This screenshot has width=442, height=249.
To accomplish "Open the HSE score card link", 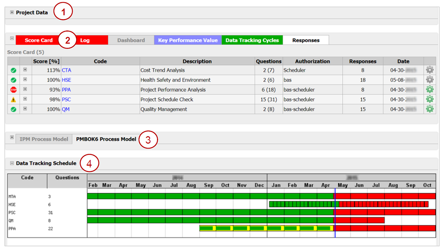I will pos(67,80).
